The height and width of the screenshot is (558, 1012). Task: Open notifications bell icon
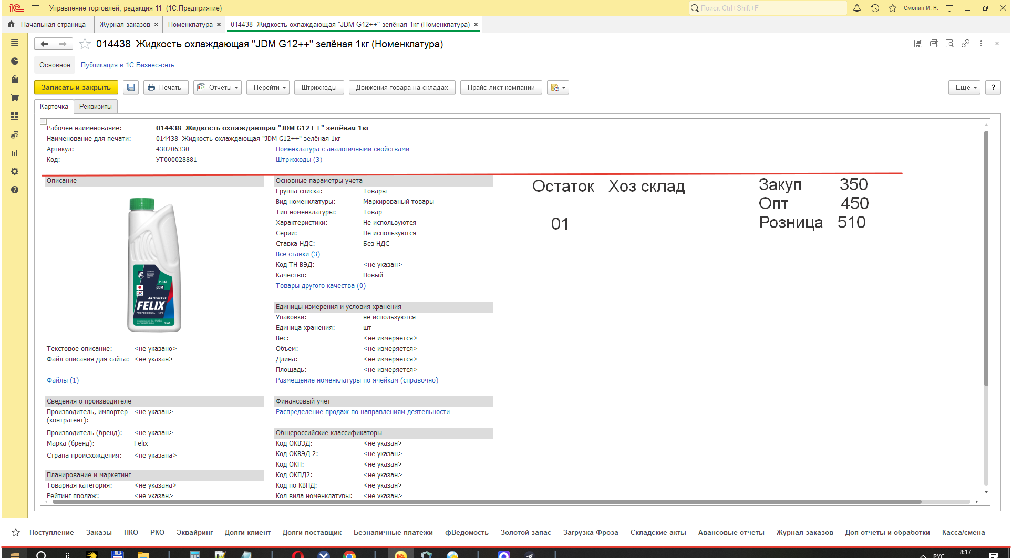tap(857, 8)
